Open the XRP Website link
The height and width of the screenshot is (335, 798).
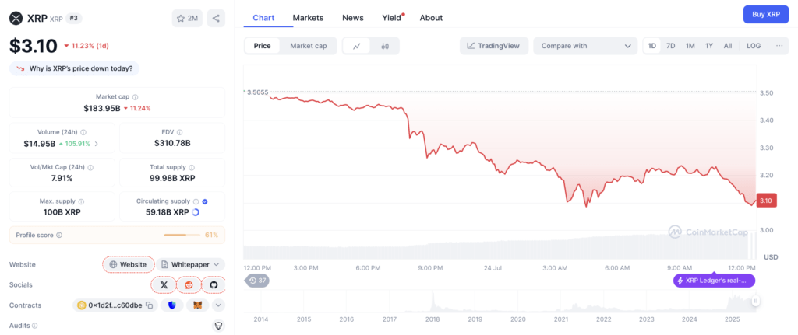(x=129, y=264)
